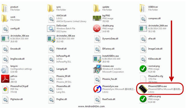The height and width of the screenshot is (110, 187).
Task: Click the PhoenixProCN.pdf file name
Action: 19,86
